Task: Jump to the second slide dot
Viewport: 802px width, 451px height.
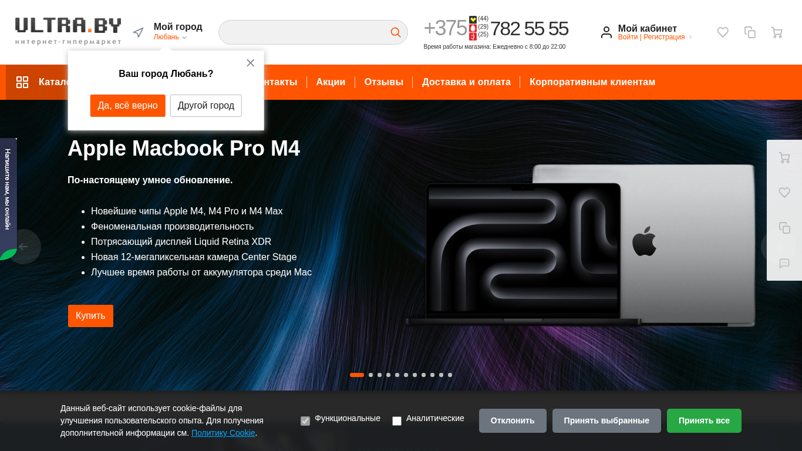Action: pos(370,375)
